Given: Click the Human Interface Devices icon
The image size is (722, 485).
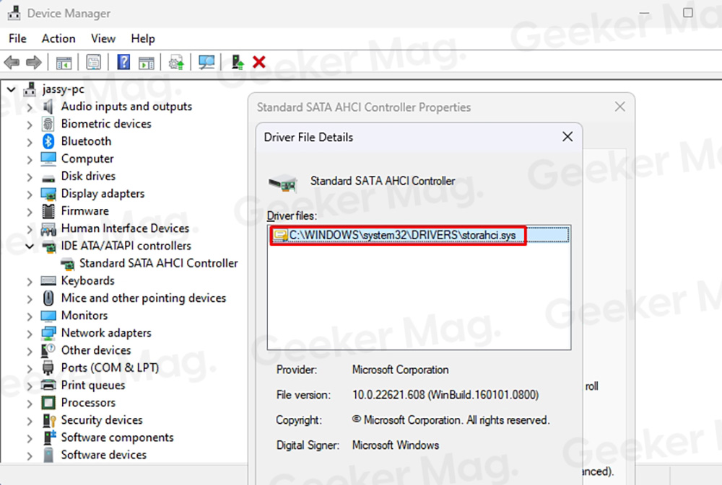Looking at the screenshot, I should tap(48, 228).
